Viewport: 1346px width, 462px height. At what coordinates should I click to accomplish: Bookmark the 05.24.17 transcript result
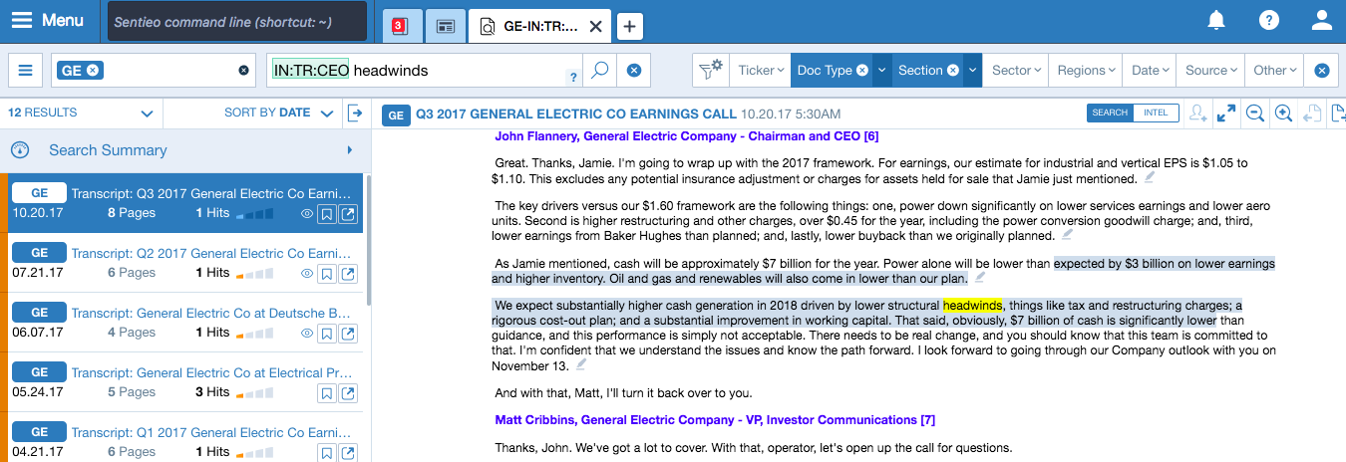point(327,393)
